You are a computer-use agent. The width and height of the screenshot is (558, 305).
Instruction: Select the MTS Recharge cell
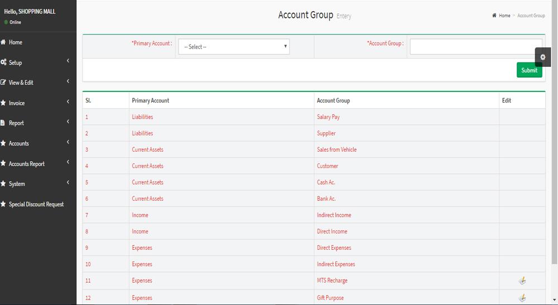click(406, 281)
